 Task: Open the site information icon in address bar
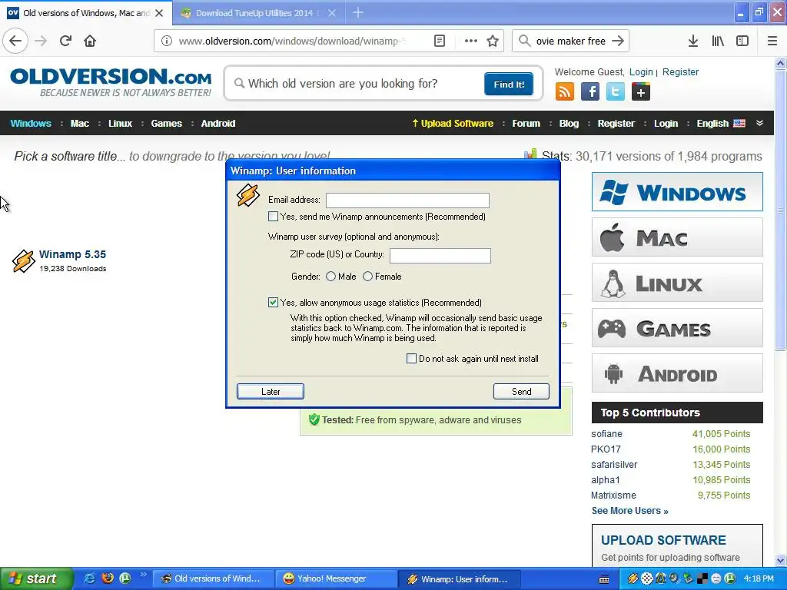tap(166, 41)
